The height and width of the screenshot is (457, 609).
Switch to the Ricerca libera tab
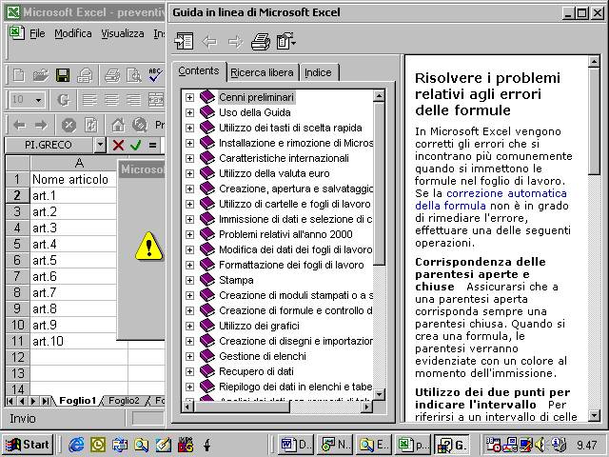pyautogui.click(x=262, y=72)
